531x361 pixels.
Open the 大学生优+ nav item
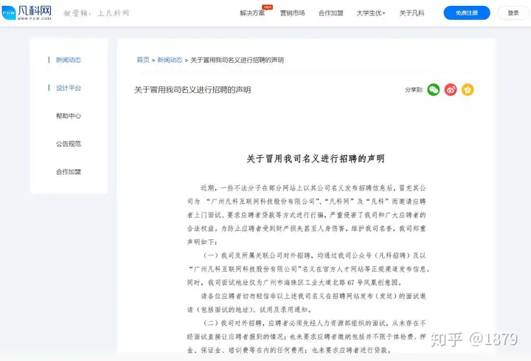[x=371, y=13]
